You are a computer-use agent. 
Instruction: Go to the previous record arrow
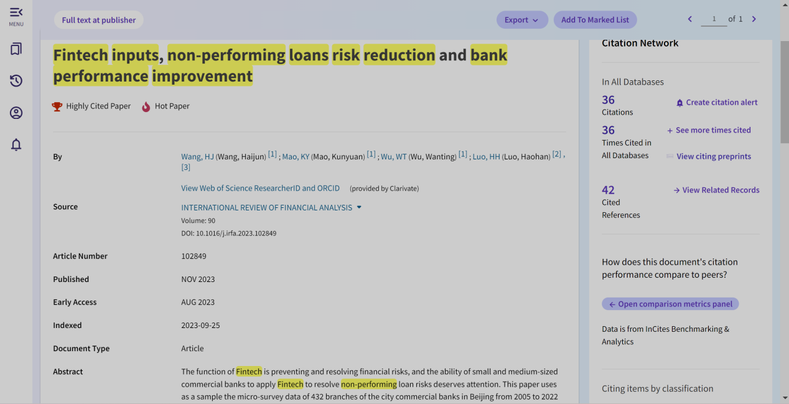point(689,19)
